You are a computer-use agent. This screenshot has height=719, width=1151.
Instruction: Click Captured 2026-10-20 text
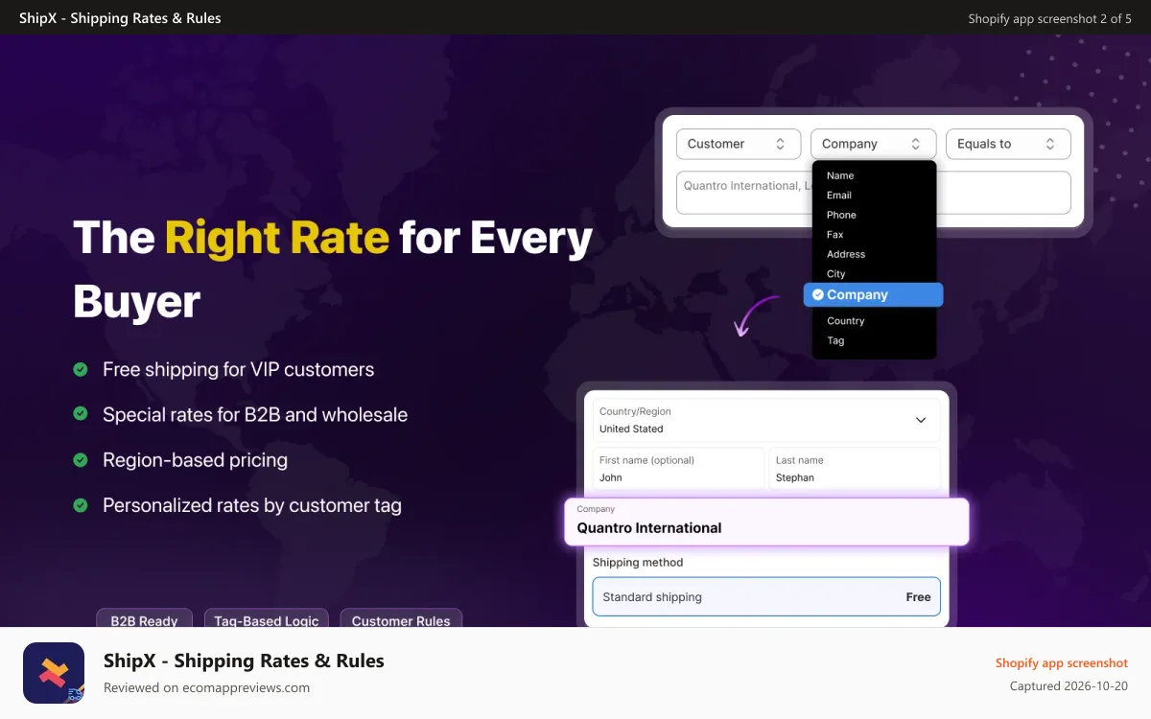(1069, 686)
